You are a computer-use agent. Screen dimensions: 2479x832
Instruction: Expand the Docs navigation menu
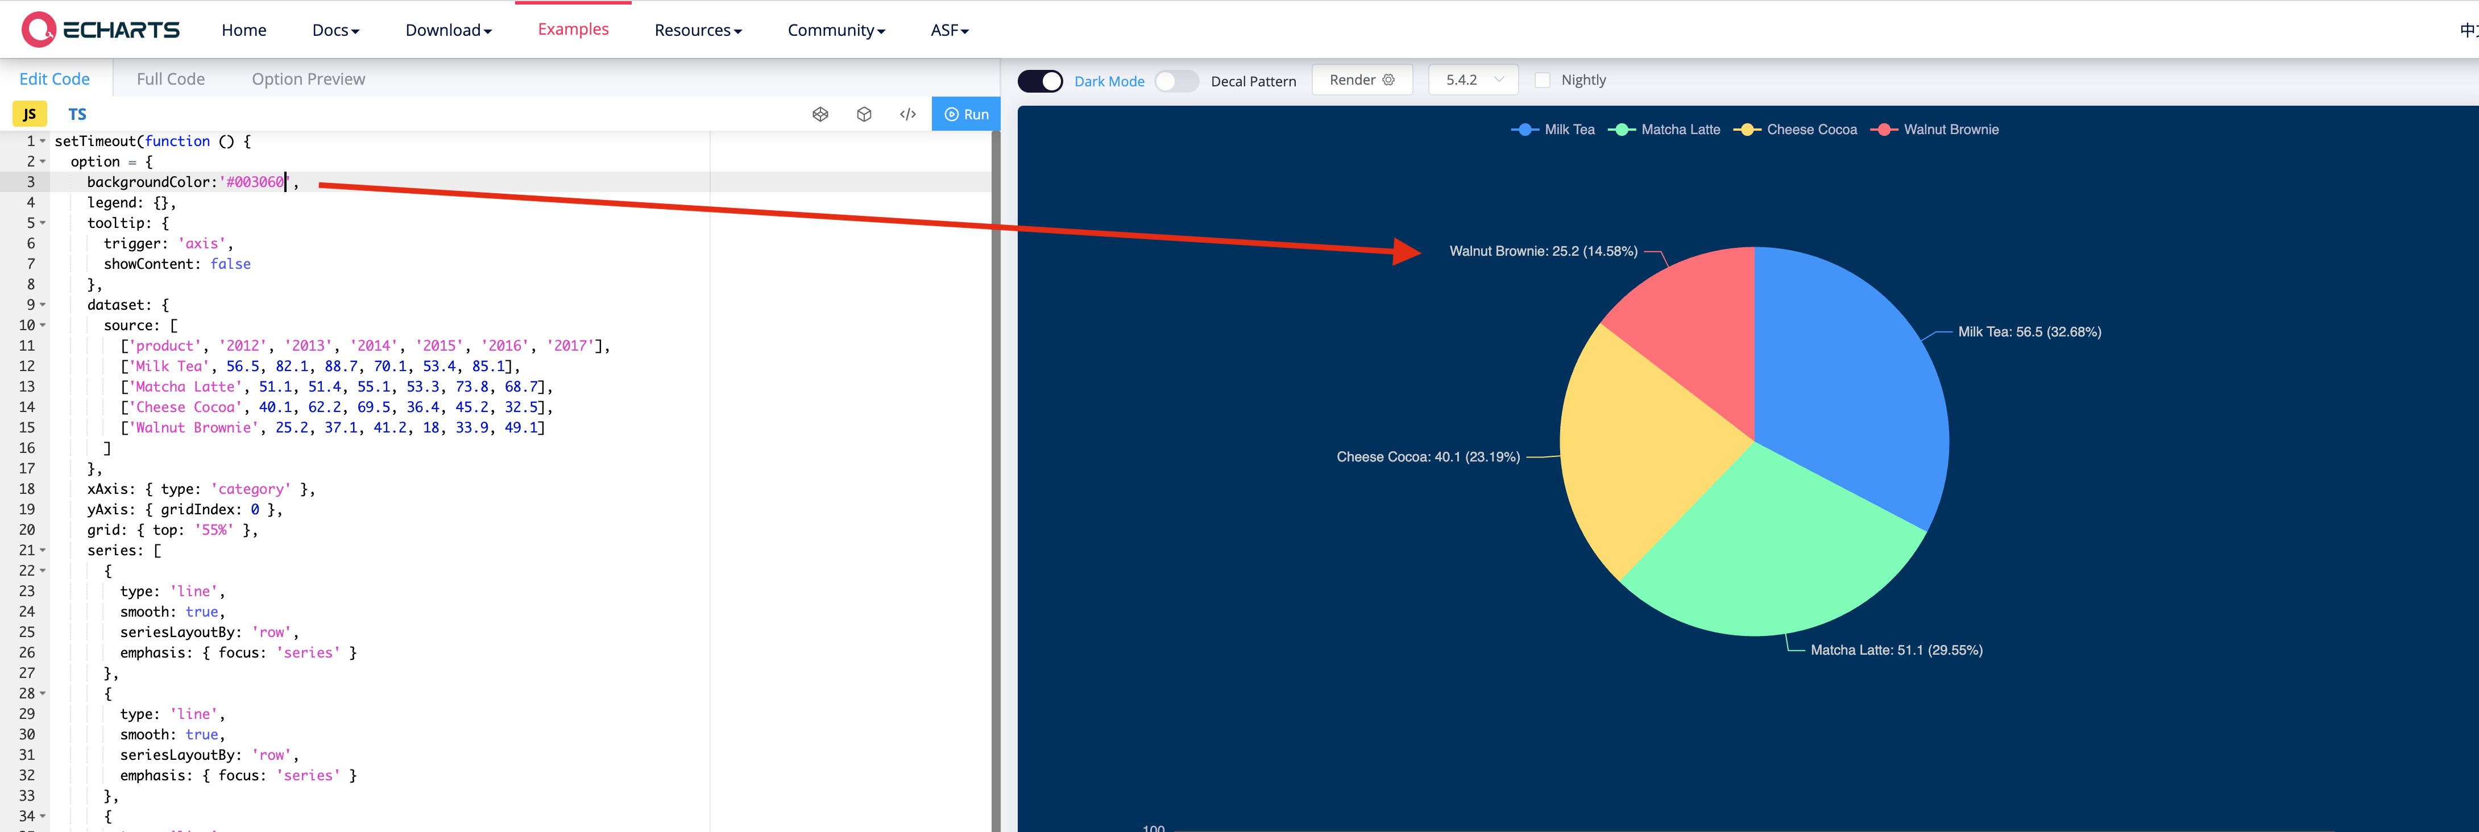335,30
